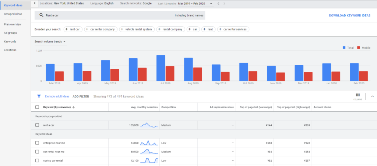The height and width of the screenshot is (166, 377).
Task: Add 'rent' broaden search chip
Action: (208, 29)
